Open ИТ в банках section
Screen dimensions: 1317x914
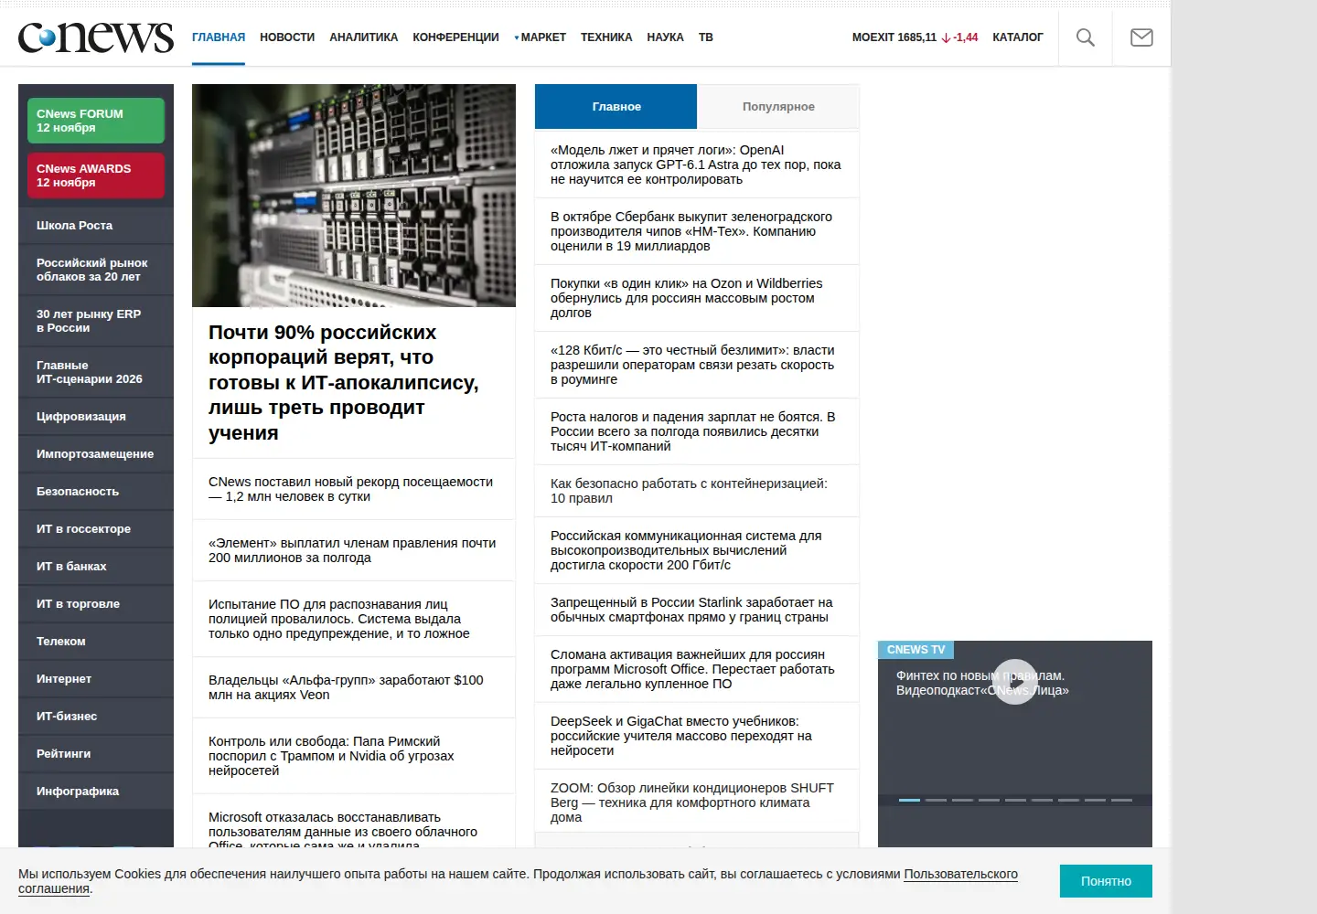(x=96, y=567)
